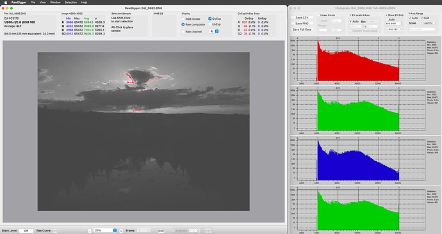Click the zoom-out minus button
The width and height of the screenshot is (442, 234).
point(90,231)
